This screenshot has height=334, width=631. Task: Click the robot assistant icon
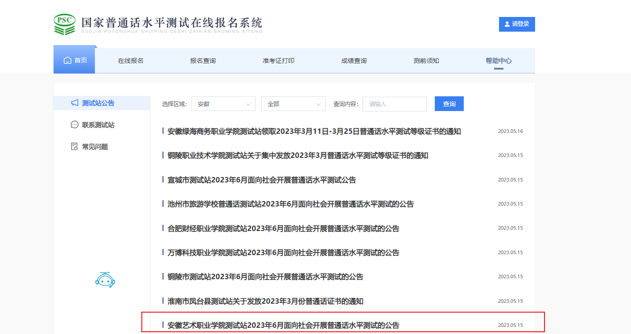(x=105, y=280)
